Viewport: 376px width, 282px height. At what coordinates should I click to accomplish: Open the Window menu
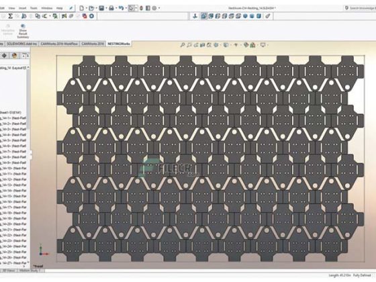coord(46,8)
